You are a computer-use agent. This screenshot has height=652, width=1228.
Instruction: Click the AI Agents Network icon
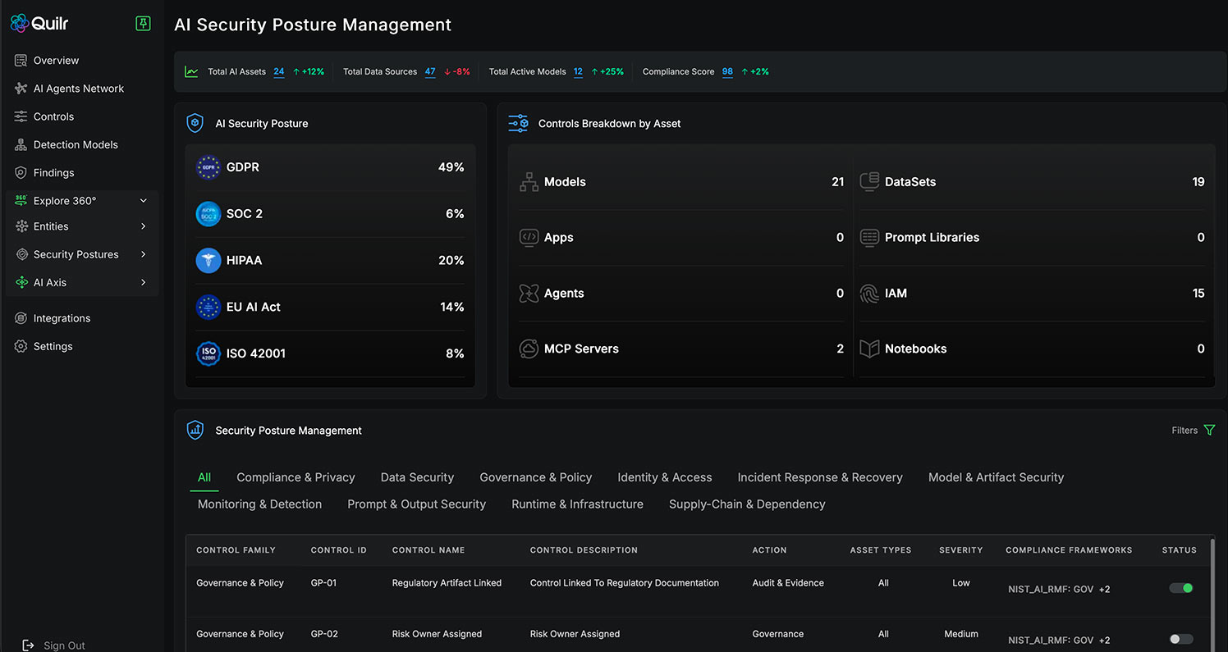21,89
